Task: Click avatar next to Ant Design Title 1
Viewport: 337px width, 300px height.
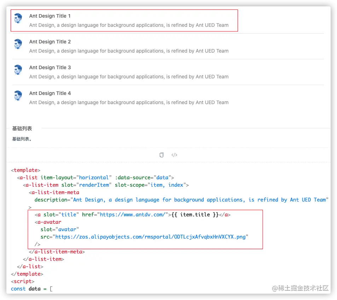Action: (x=18, y=18)
